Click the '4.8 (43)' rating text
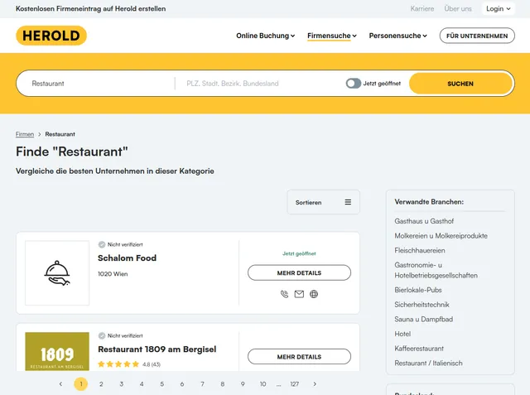 [x=152, y=364]
